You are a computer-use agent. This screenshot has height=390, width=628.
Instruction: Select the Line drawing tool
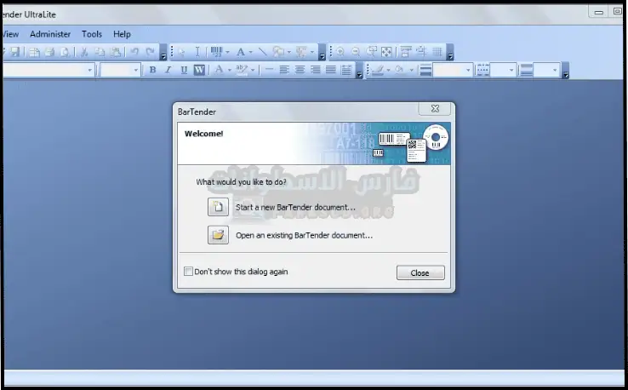[262, 52]
